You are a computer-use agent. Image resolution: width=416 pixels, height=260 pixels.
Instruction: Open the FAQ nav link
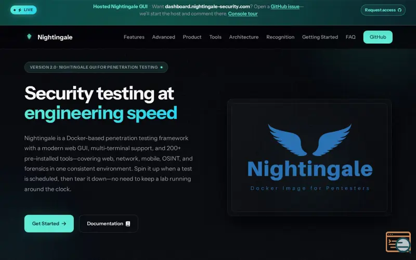(x=350, y=37)
